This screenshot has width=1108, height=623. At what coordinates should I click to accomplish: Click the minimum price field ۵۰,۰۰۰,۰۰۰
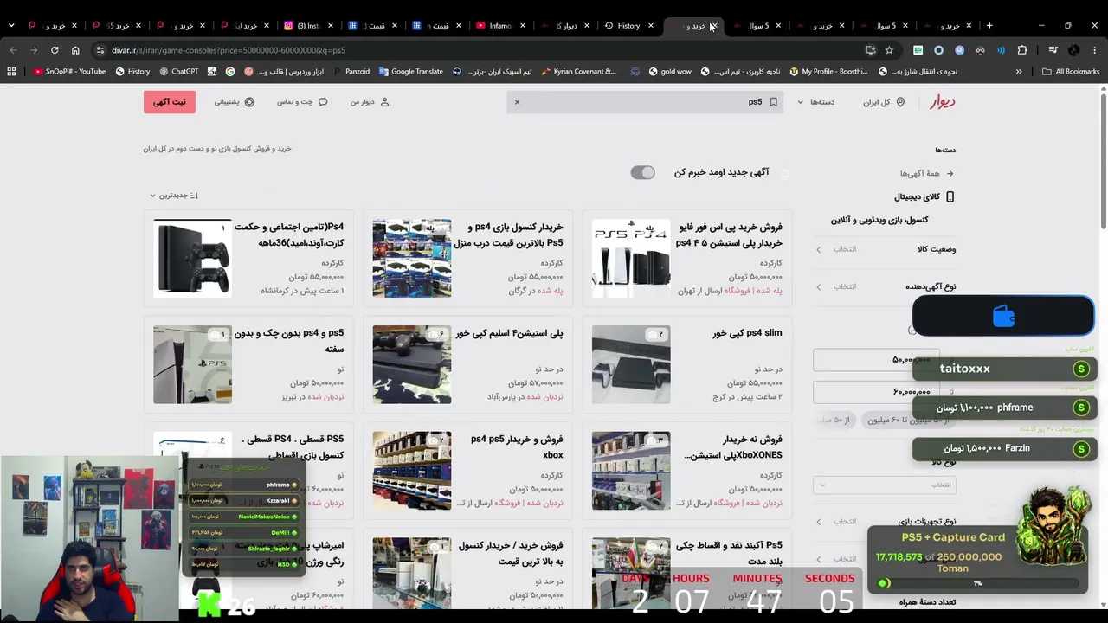[x=876, y=359]
